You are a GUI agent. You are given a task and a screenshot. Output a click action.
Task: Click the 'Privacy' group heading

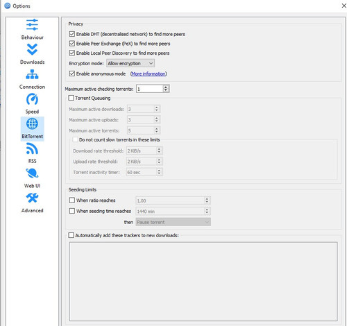click(76, 24)
